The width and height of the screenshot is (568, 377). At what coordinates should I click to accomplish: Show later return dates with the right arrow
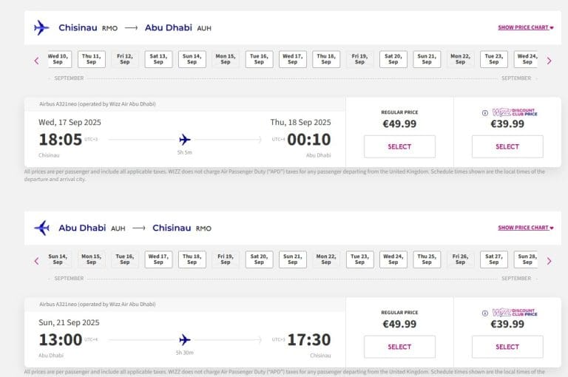tap(549, 261)
